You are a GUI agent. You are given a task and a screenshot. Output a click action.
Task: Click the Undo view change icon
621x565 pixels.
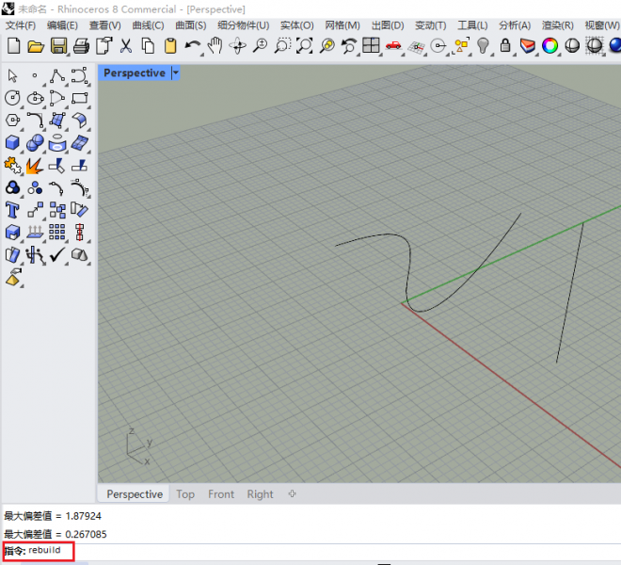(x=349, y=46)
